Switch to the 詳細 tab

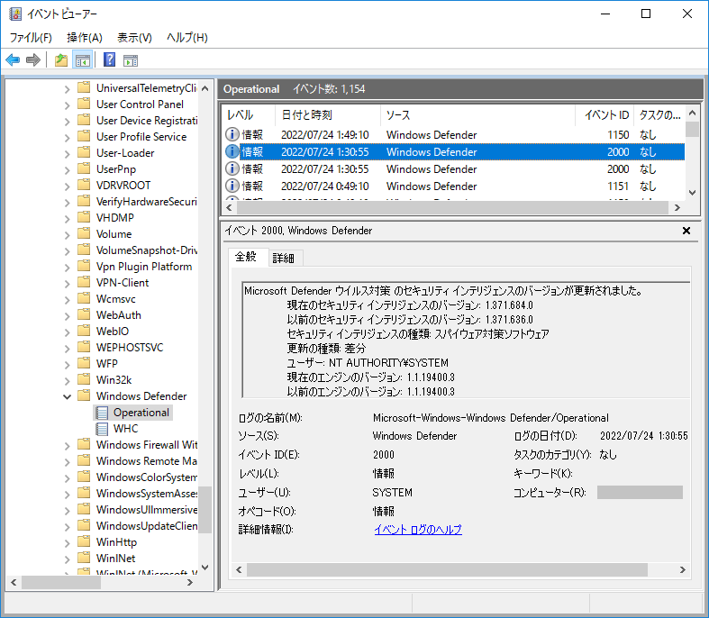point(284,259)
